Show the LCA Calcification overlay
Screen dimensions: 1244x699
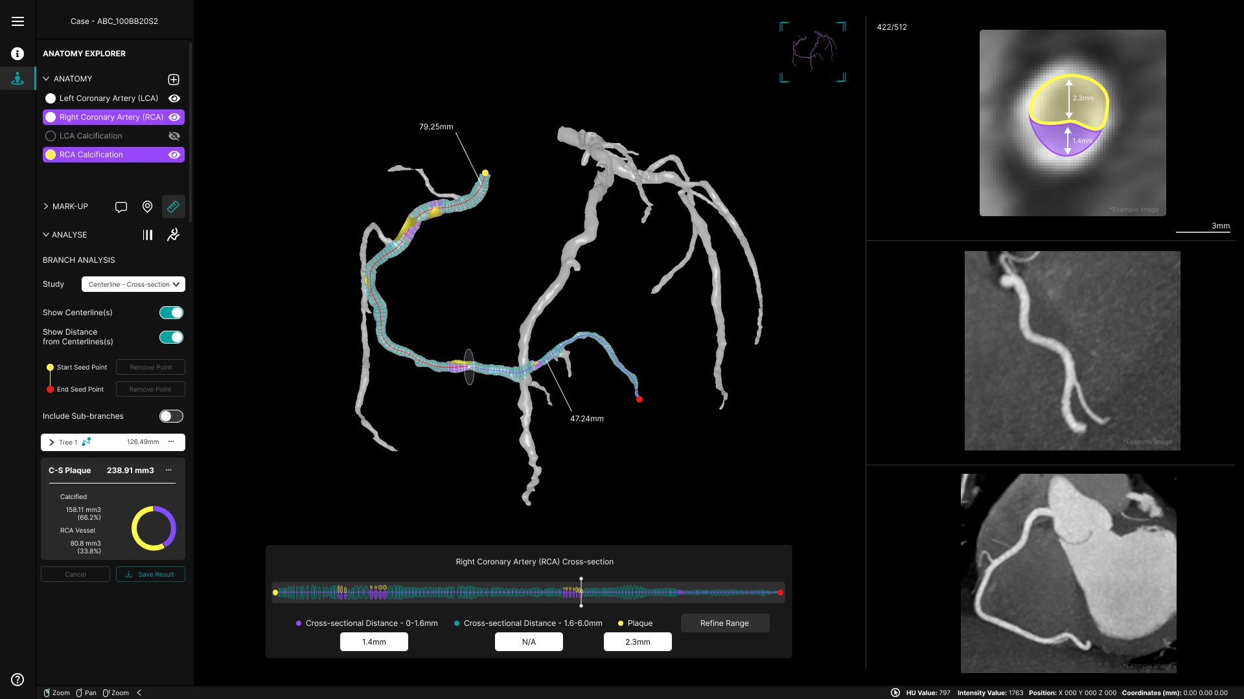click(174, 136)
